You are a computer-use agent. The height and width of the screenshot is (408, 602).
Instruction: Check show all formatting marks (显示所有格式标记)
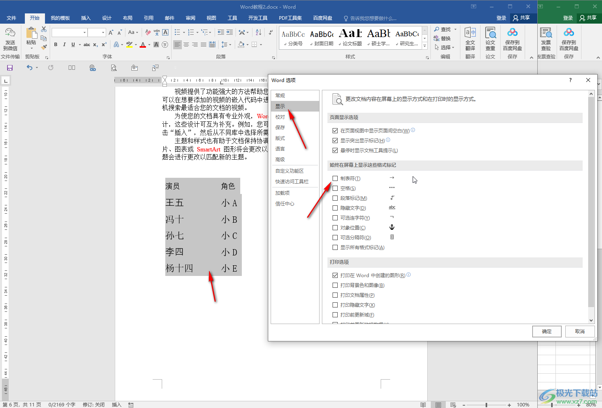coord(335,247)
